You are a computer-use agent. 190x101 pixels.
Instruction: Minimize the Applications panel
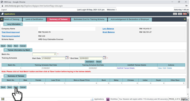[175, 14]
